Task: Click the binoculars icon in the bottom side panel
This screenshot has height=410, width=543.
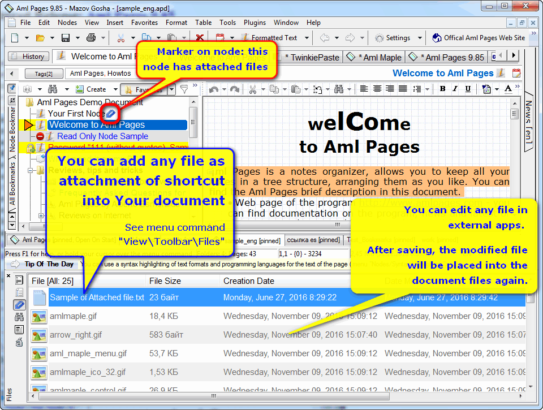Action: 19,317
